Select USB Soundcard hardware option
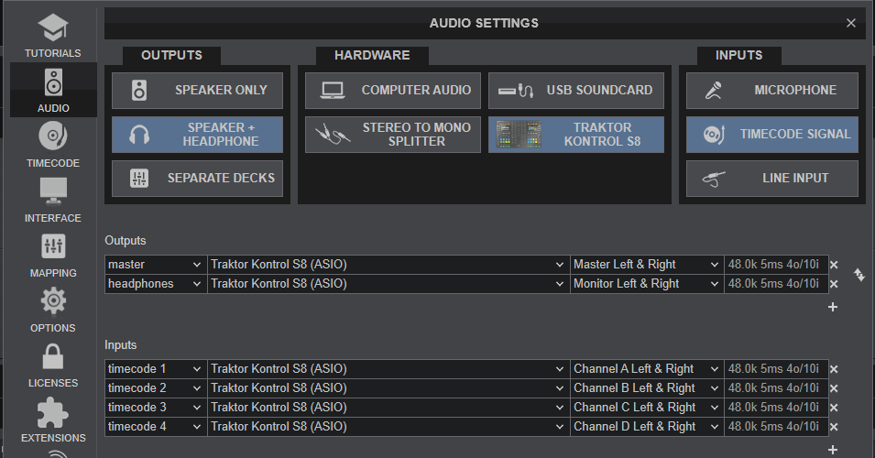This screenshot has height=458, width=875. (575, 91)
